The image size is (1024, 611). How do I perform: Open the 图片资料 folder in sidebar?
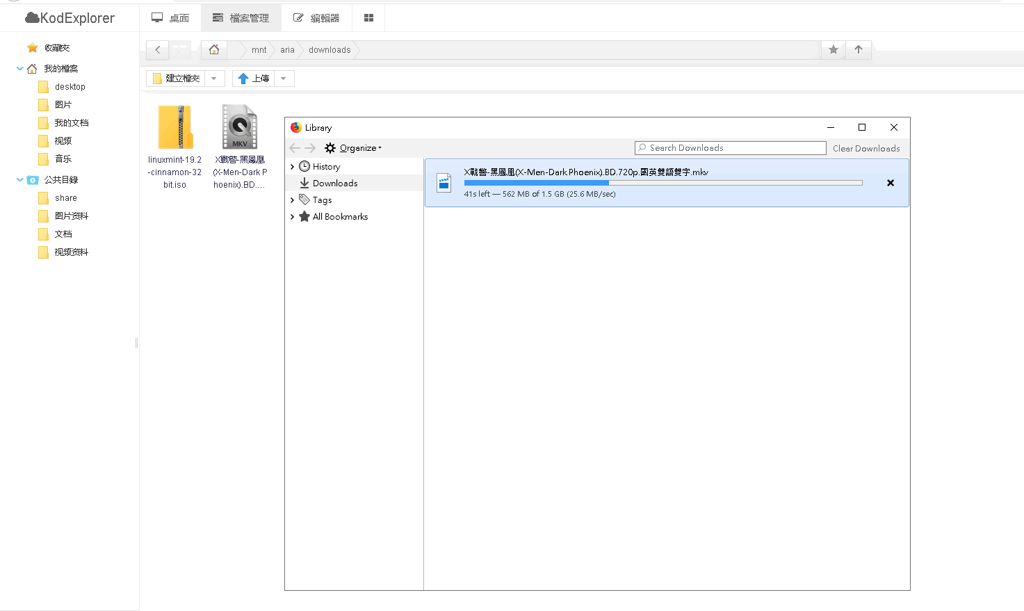71,216
